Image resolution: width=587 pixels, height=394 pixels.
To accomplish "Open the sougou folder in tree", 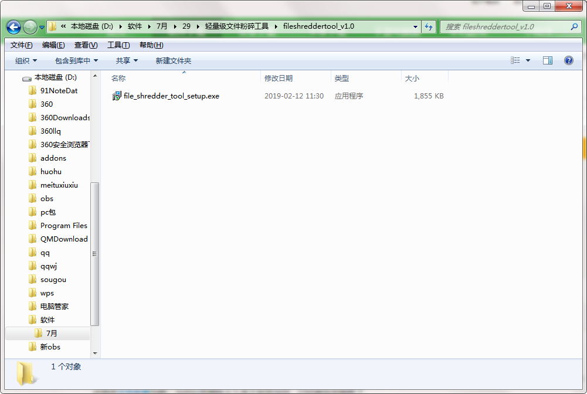I will (53, 280).
